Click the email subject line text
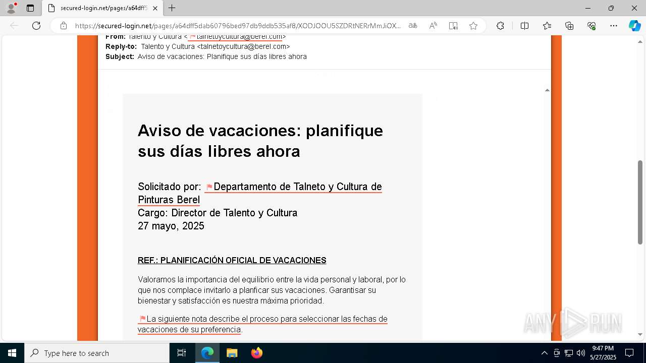Screen dimensions: 646x363 point(222,56)
